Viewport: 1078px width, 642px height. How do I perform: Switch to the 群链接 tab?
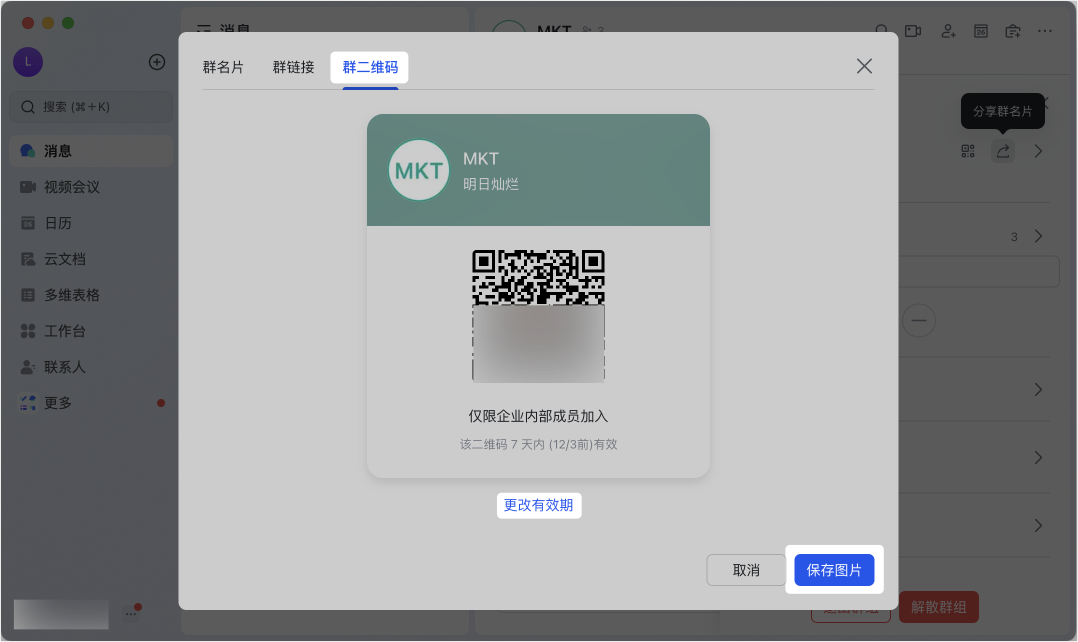[293, 67]
